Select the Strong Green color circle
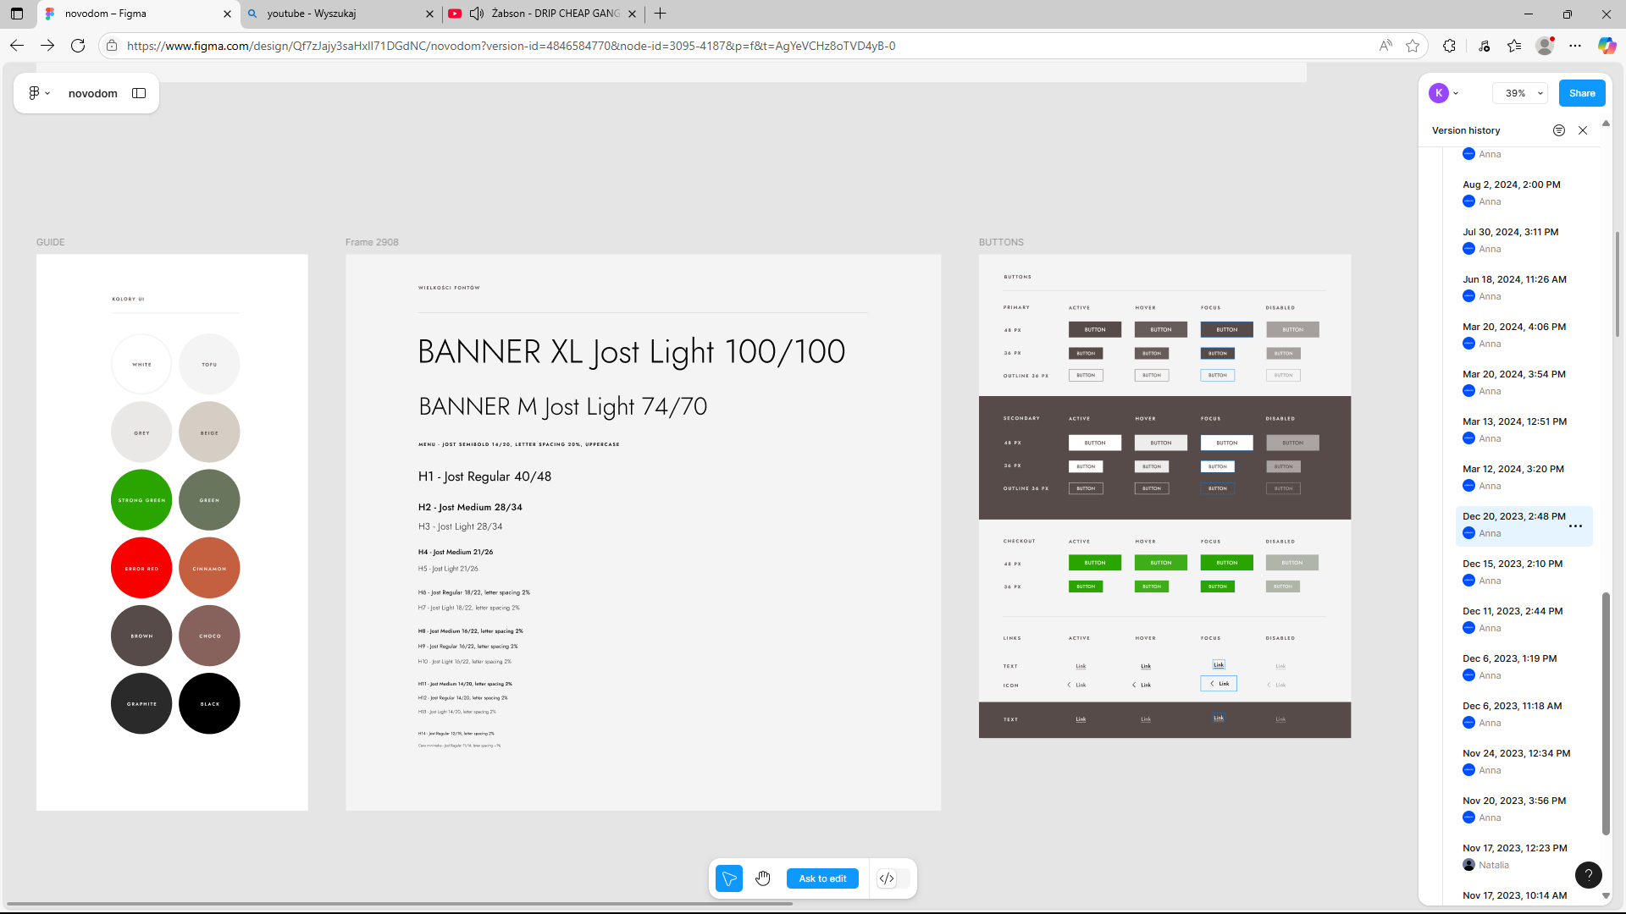1626x914 pixels. pyautogui.click(x=141, y=500)
